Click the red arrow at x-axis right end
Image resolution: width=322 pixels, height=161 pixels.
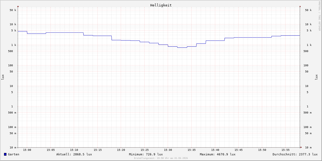pyautogui.click(x=301, y=147)
